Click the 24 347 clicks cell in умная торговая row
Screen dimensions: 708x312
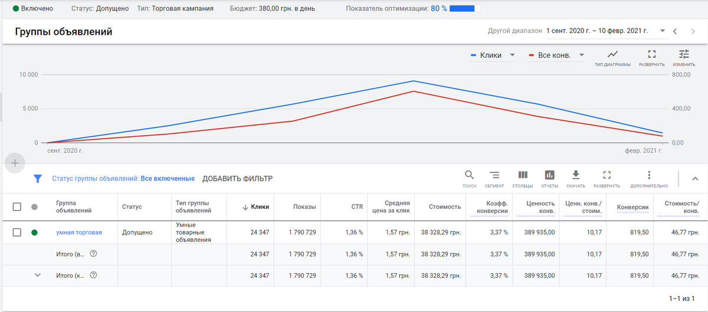[260, 232]
